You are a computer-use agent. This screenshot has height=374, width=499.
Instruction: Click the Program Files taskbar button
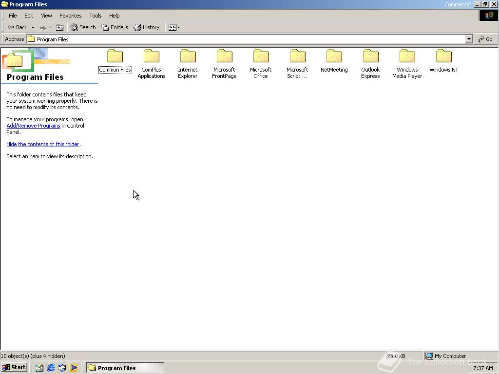125,368
